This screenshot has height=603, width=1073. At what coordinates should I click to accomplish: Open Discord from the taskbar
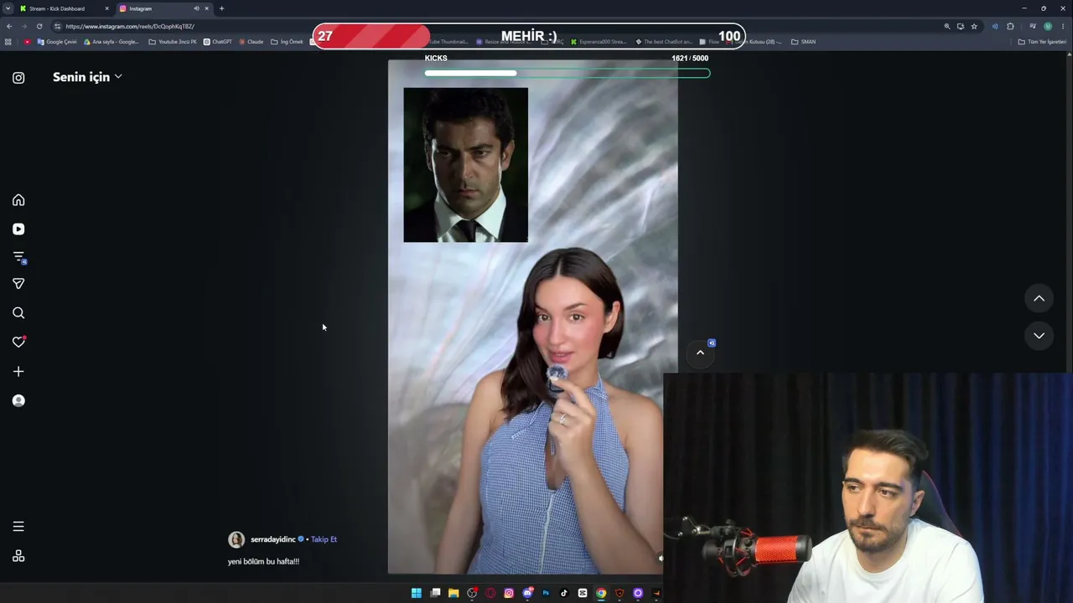coord(527,593)
